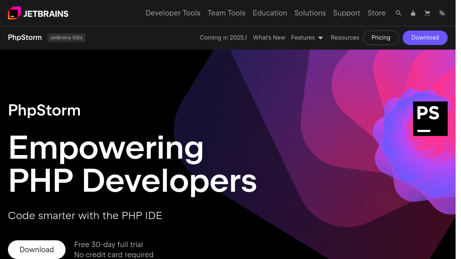
Task: Open the Coming in 2025.1 link
Action: (223, 37)
